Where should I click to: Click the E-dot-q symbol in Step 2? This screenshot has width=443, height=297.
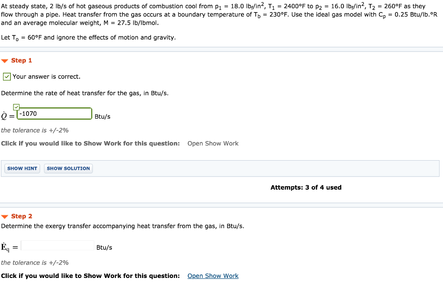coord(5,247)
